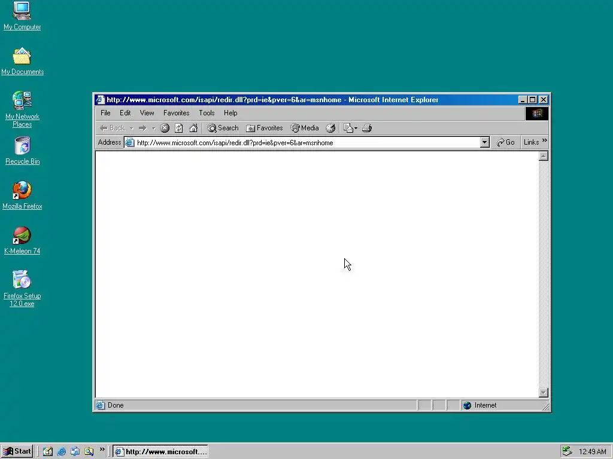Open the Media pane from toolbar

305,128
